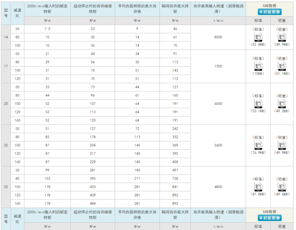The width and height of the screenshot is (296, 230).
Task: Click the bottom 减速比 header
Action: click(x=17, y=219)
